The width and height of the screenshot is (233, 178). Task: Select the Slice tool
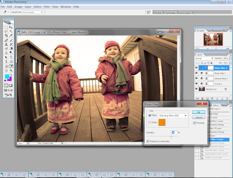pyautogui.click(x=11, y=35)
